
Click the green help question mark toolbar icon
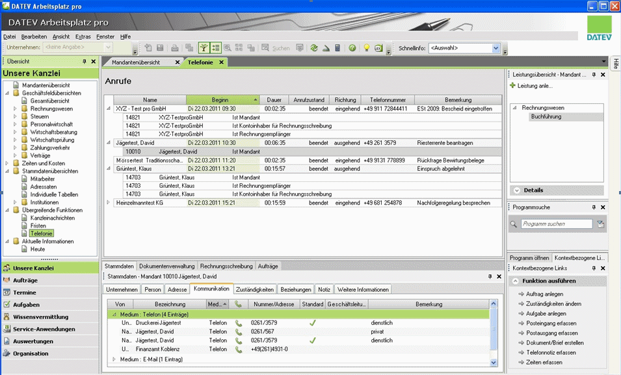click(352, 48)
